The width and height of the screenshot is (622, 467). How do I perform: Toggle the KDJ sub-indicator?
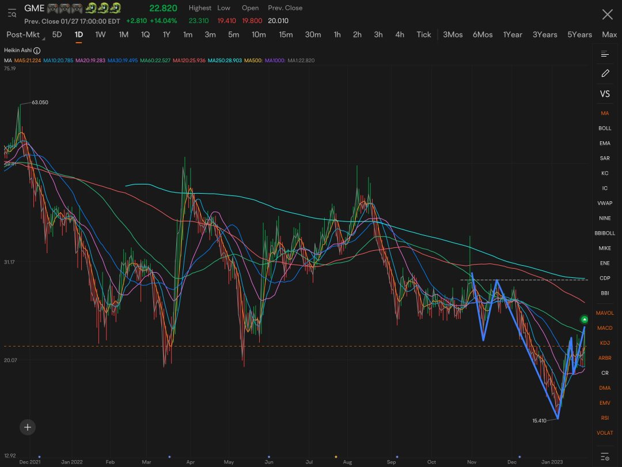point(605,342)
